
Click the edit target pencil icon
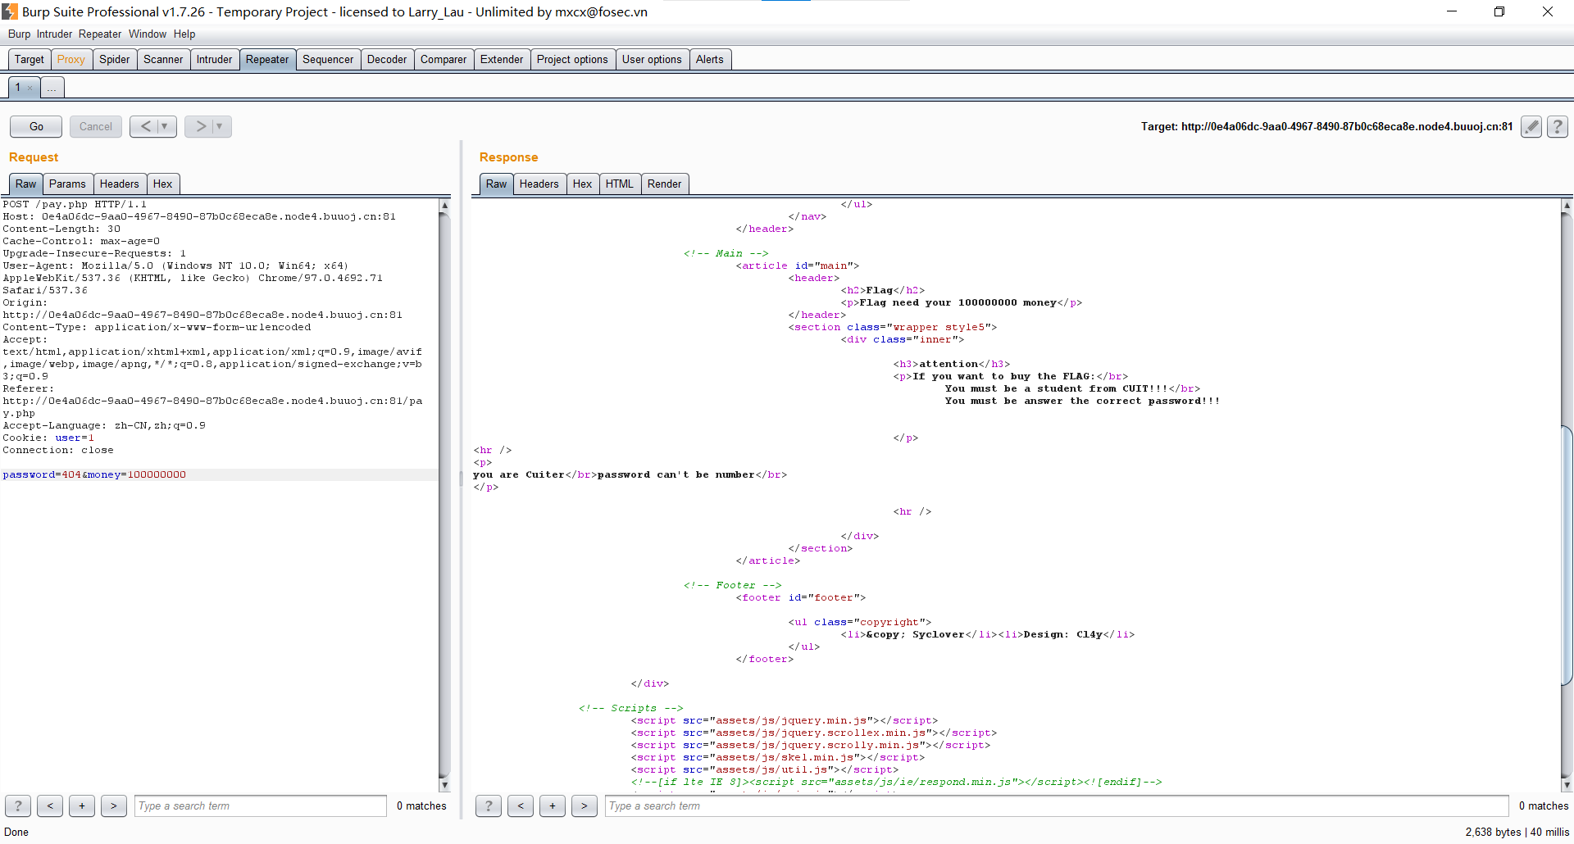[1531, 126]
